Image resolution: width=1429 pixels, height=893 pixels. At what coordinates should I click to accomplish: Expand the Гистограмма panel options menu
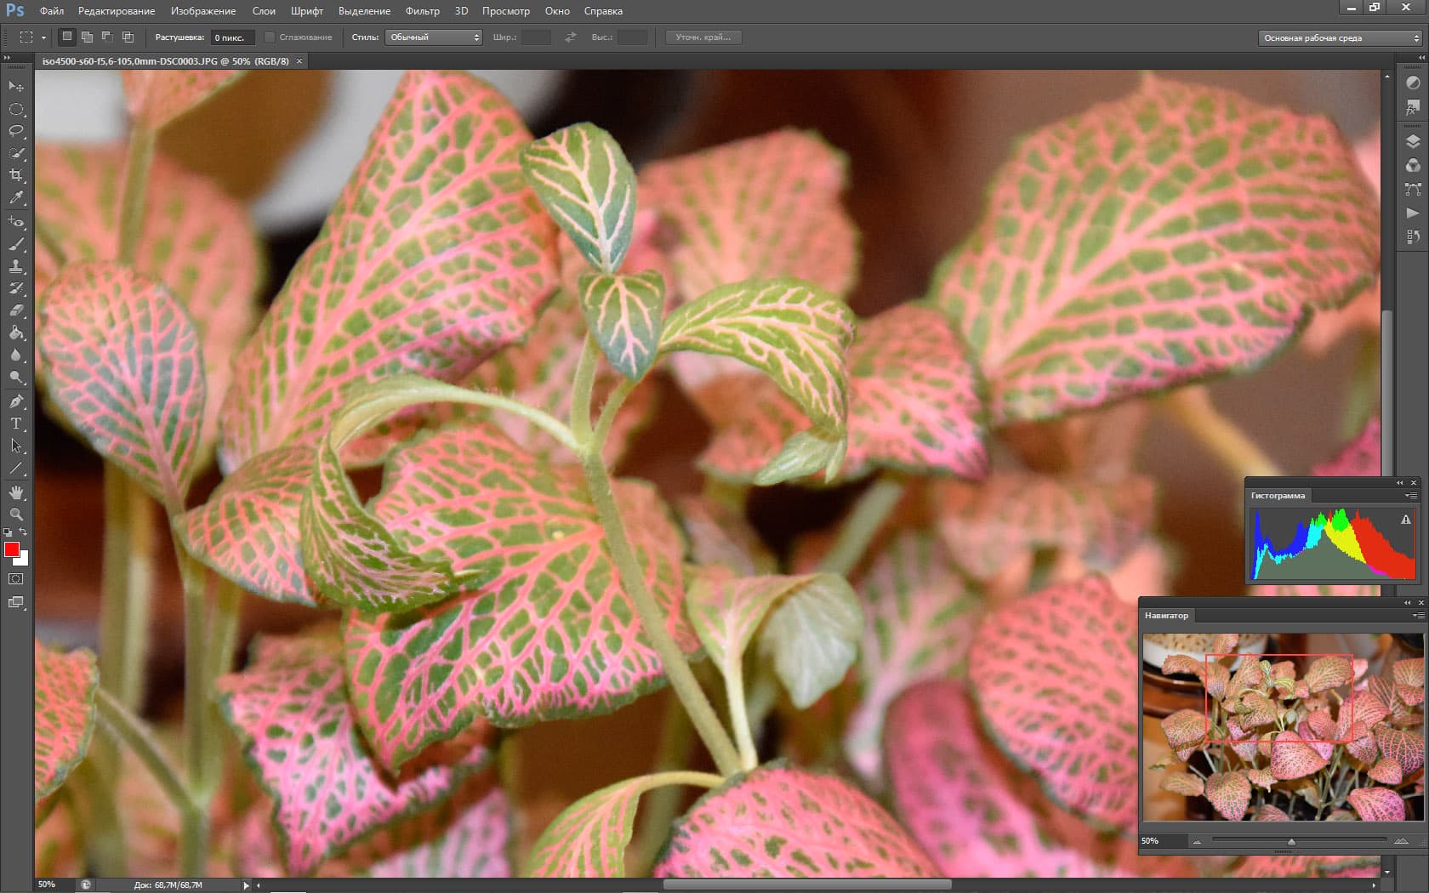(1411, 496)
